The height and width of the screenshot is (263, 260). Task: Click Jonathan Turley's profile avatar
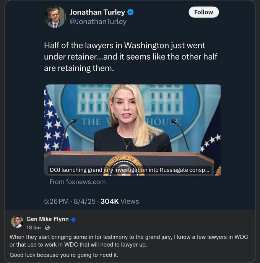click(55, 17)
